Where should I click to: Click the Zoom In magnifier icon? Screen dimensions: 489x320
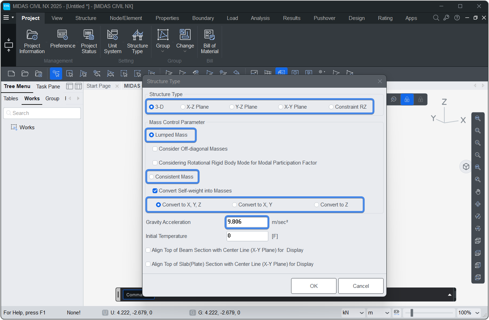coord(478,143)
